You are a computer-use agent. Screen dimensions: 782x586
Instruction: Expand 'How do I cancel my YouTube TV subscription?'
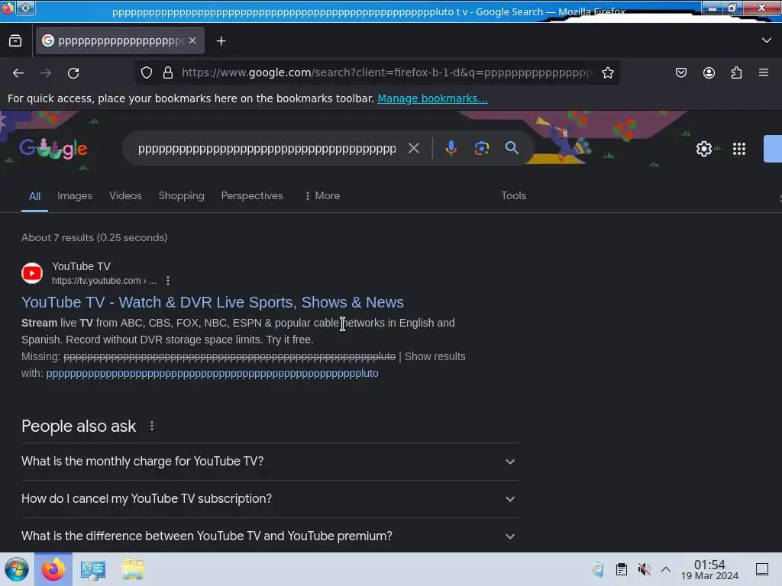coord(270,499)
